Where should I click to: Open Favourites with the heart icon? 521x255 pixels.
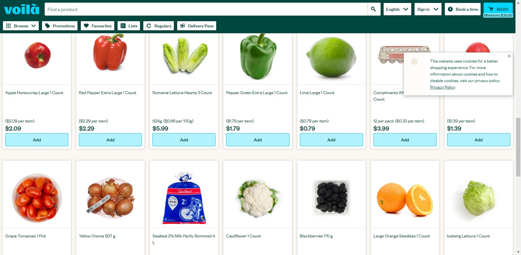pyautogui.click(x=97, y=26)
